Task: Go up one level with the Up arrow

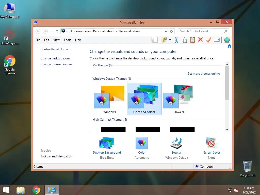Action: (57, 31)
